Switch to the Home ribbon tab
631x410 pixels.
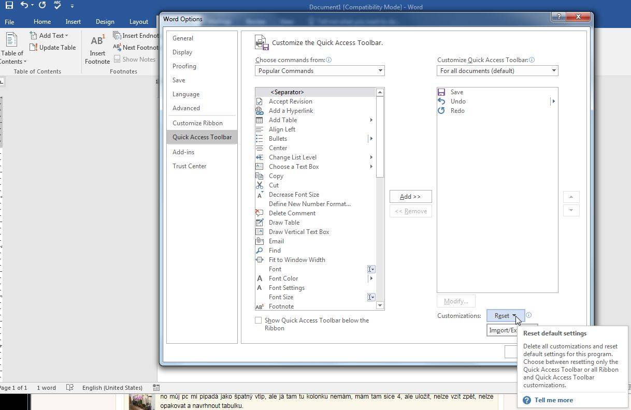(42, 22)
